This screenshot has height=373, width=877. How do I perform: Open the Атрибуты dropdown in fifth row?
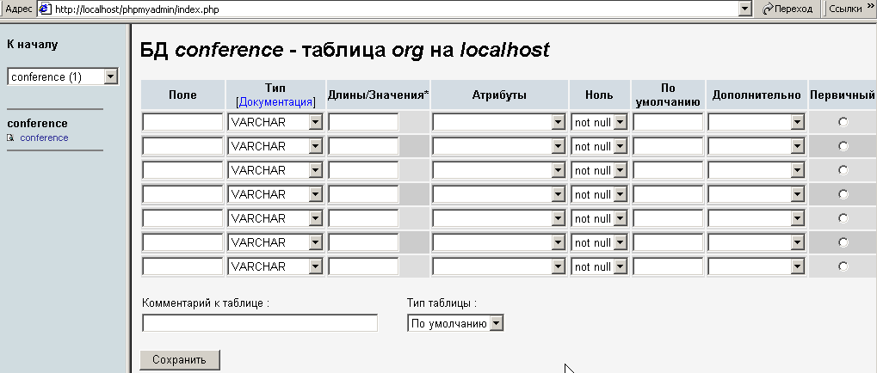click(499, 218)
